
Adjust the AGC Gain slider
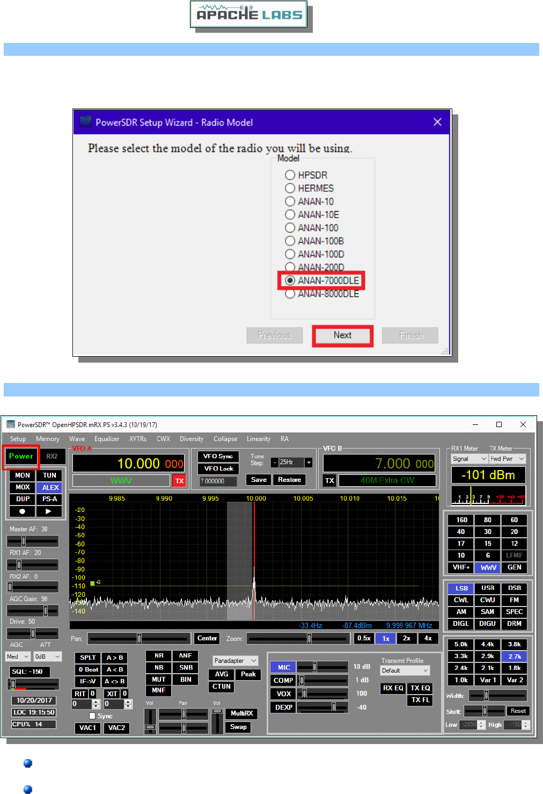pos(33,610)
